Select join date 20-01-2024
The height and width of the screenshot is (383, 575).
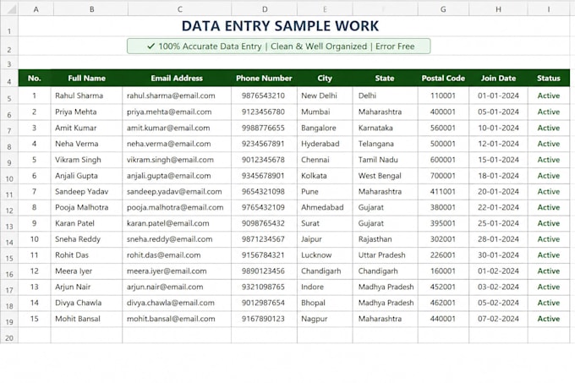(x=498, y=191)
